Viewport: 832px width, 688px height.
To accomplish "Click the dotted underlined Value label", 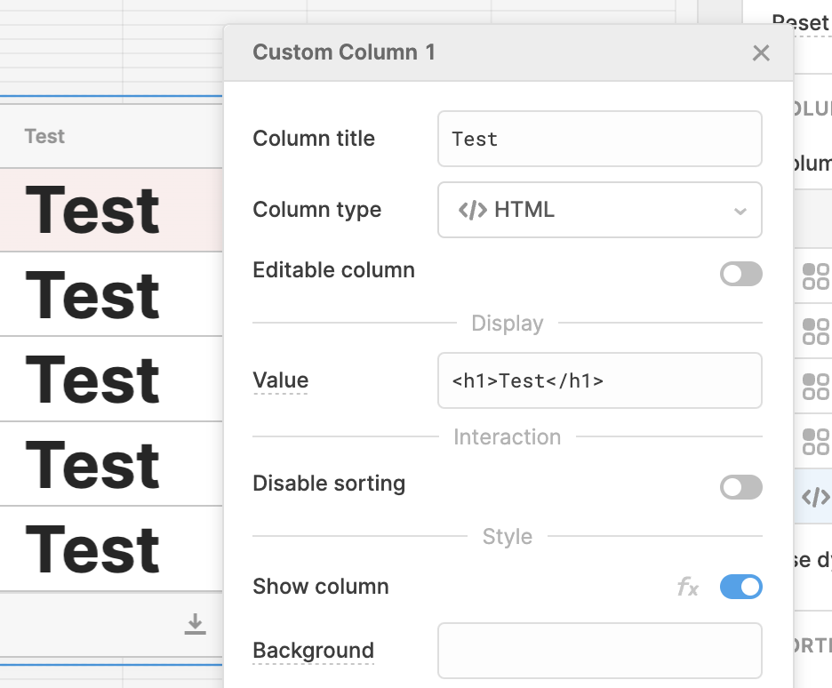I will click(281, 380).
